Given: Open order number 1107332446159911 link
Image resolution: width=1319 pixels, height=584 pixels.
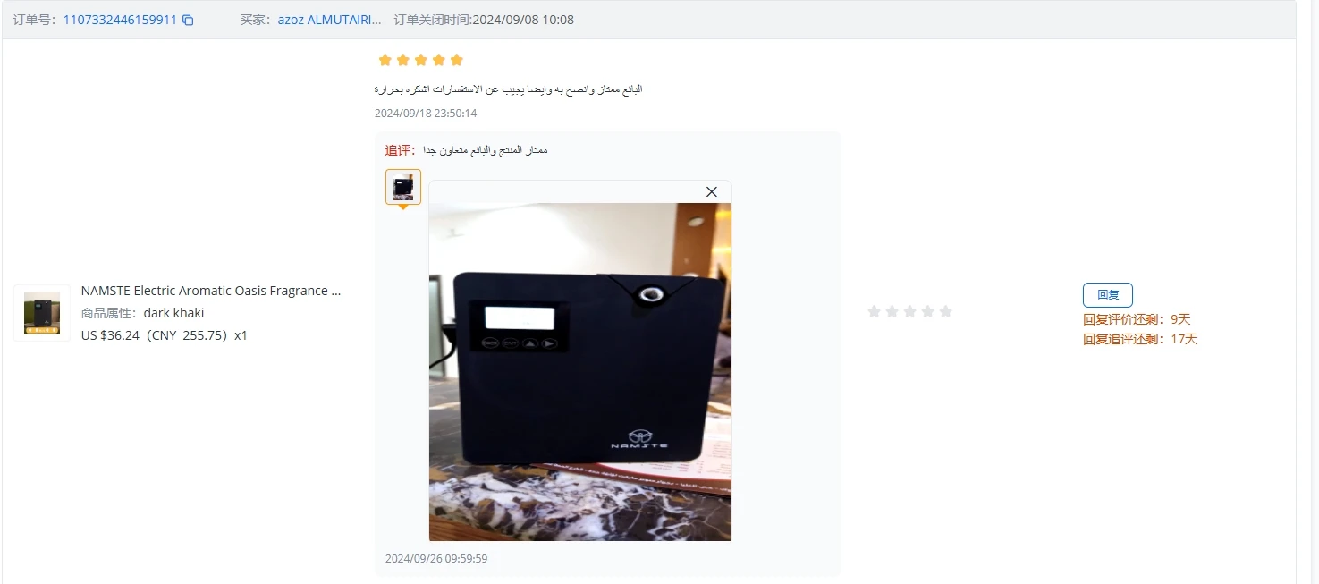Looking at the screenshot, I should pos(120,20).
